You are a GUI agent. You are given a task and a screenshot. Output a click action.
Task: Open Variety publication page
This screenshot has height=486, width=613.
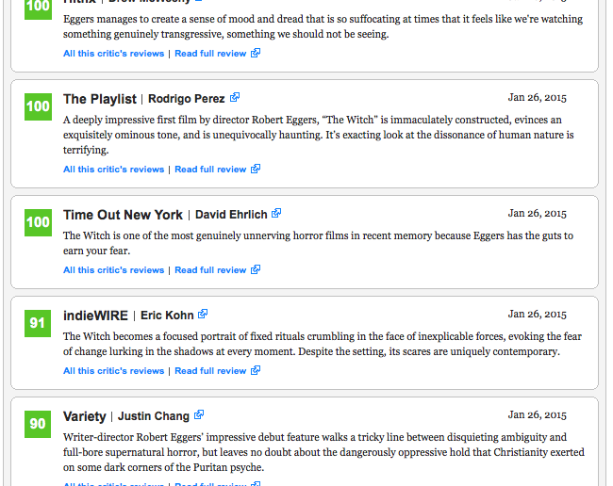pyautogui.click(x=85, y=416)
